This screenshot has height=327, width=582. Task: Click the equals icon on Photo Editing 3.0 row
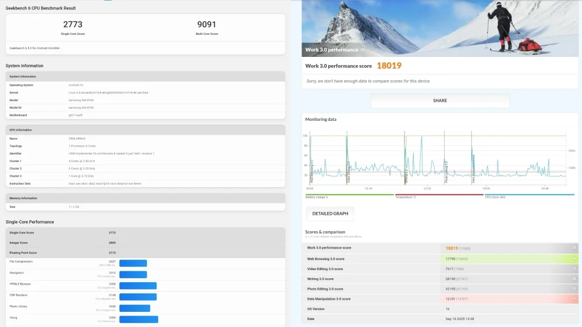574,289
